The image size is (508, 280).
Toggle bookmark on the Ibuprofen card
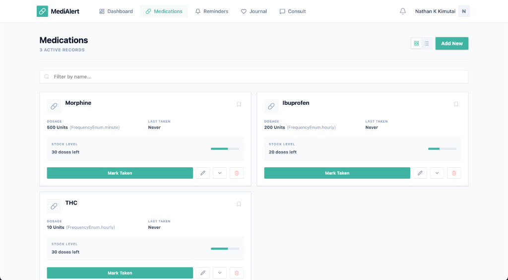[456, 104]
